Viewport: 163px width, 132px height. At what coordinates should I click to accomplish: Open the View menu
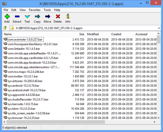[23, 10]
